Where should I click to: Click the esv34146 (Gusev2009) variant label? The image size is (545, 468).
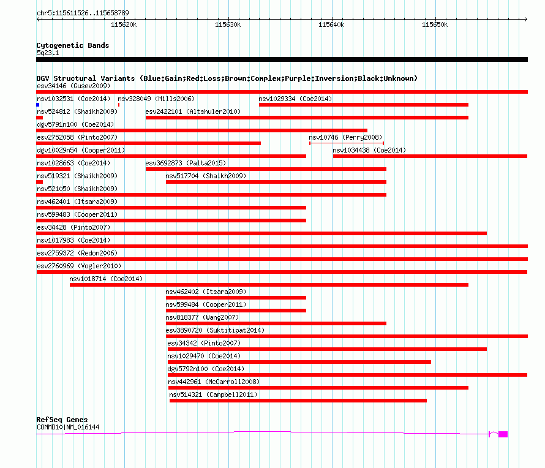pos(73,86)
